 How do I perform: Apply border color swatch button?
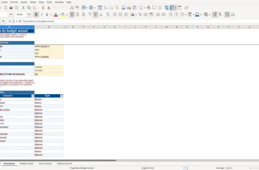coord(197,15)
